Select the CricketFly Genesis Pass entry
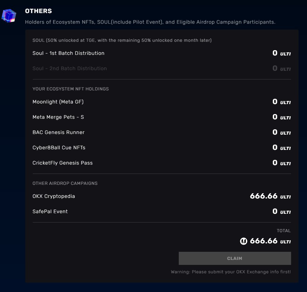The image size is (307, 292). point(62,163)
